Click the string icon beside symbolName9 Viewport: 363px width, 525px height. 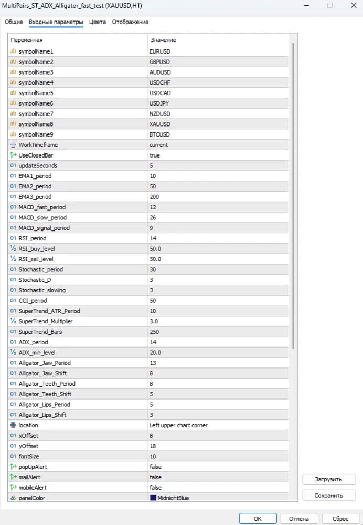tap(13, 134)
